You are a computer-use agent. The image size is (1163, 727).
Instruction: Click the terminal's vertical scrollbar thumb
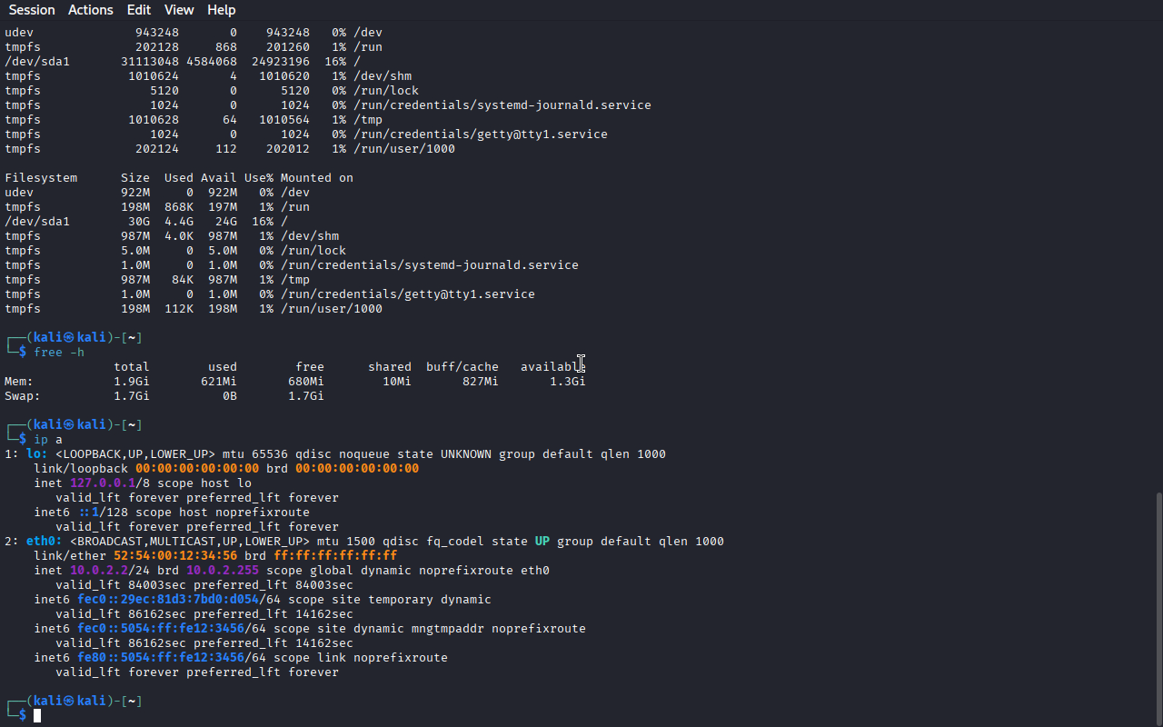click(1158, 607)
